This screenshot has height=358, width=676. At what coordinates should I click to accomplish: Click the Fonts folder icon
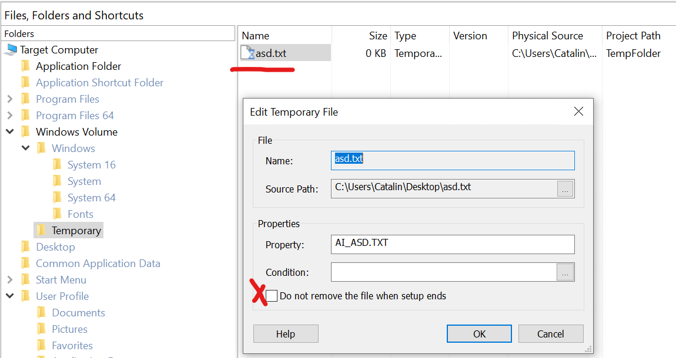(57, 214)
